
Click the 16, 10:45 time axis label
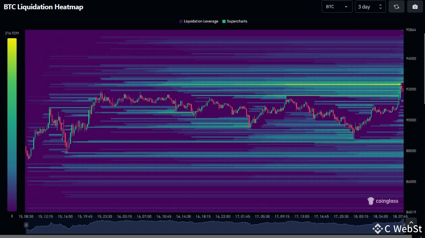[164, 217]
